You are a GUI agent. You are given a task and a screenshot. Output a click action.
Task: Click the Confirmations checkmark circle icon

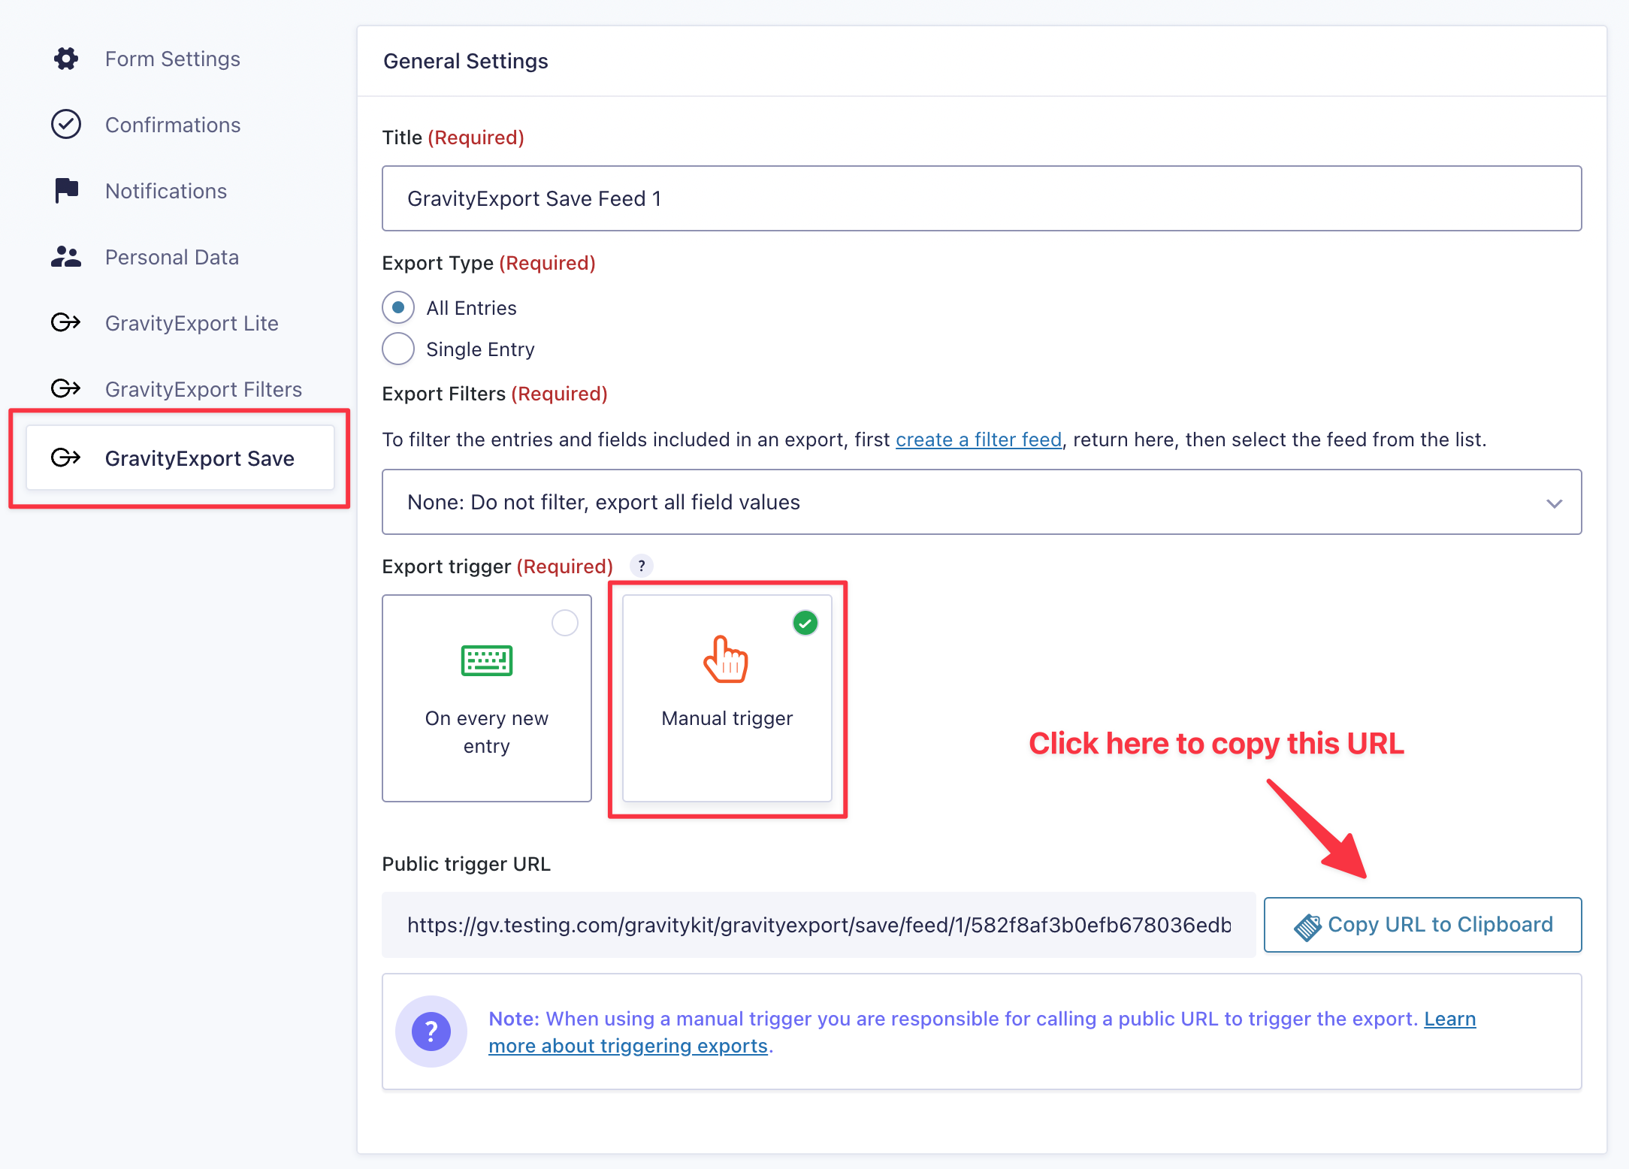66,125
